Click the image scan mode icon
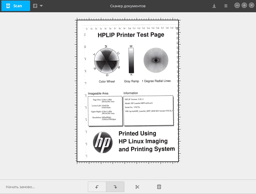 pos(35,6)
